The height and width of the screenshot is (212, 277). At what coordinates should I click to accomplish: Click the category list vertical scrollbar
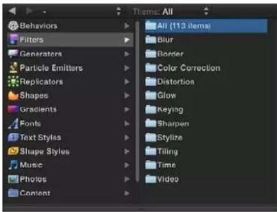tap(138, 102)
